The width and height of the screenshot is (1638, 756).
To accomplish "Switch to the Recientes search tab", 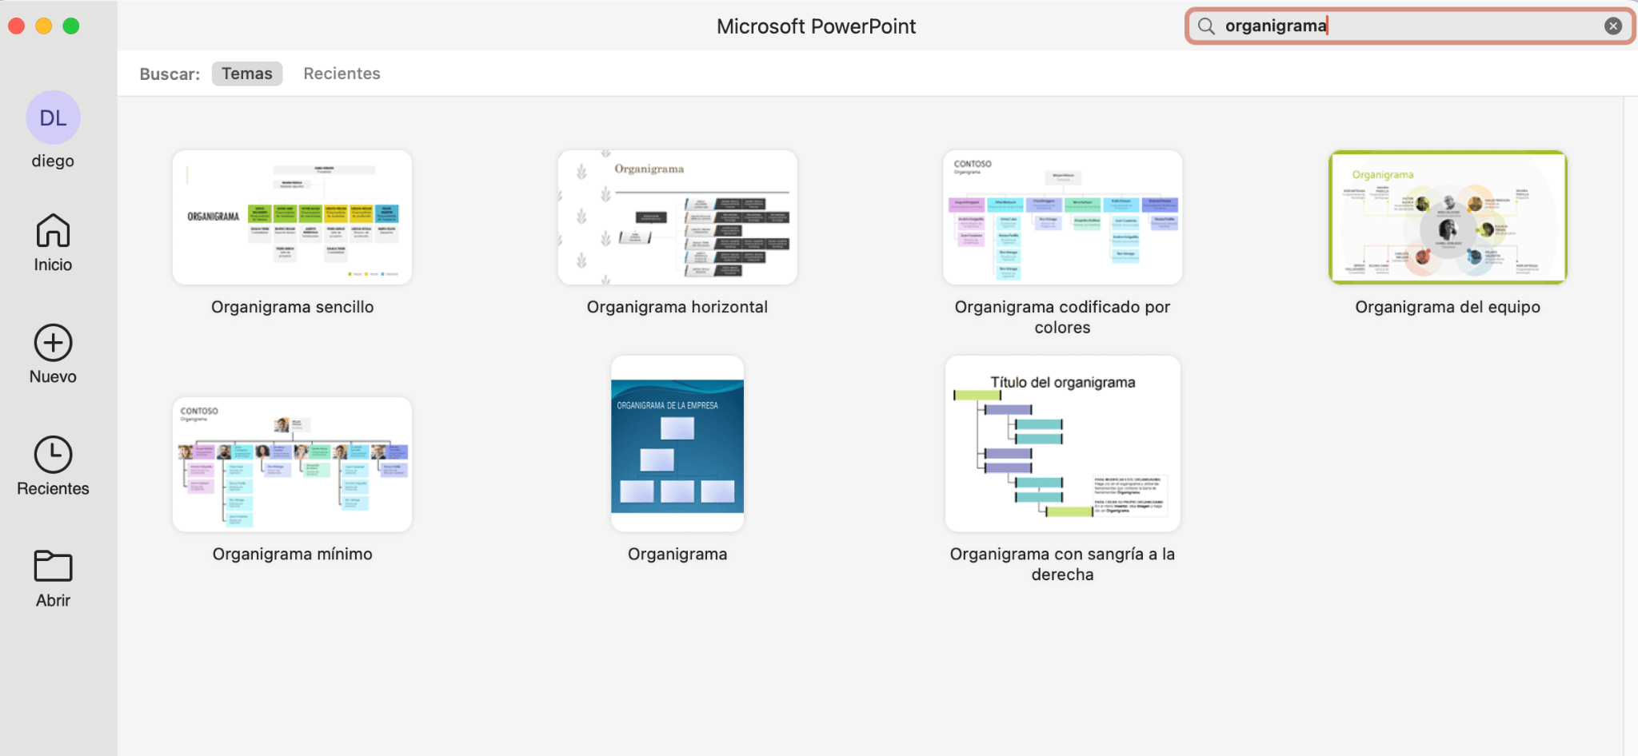I will click(342, 74).
